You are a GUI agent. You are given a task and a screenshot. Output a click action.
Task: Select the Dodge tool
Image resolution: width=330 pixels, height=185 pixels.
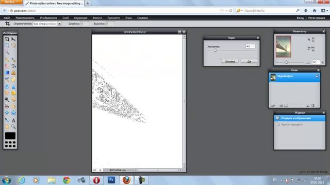[x=7, y=99]
